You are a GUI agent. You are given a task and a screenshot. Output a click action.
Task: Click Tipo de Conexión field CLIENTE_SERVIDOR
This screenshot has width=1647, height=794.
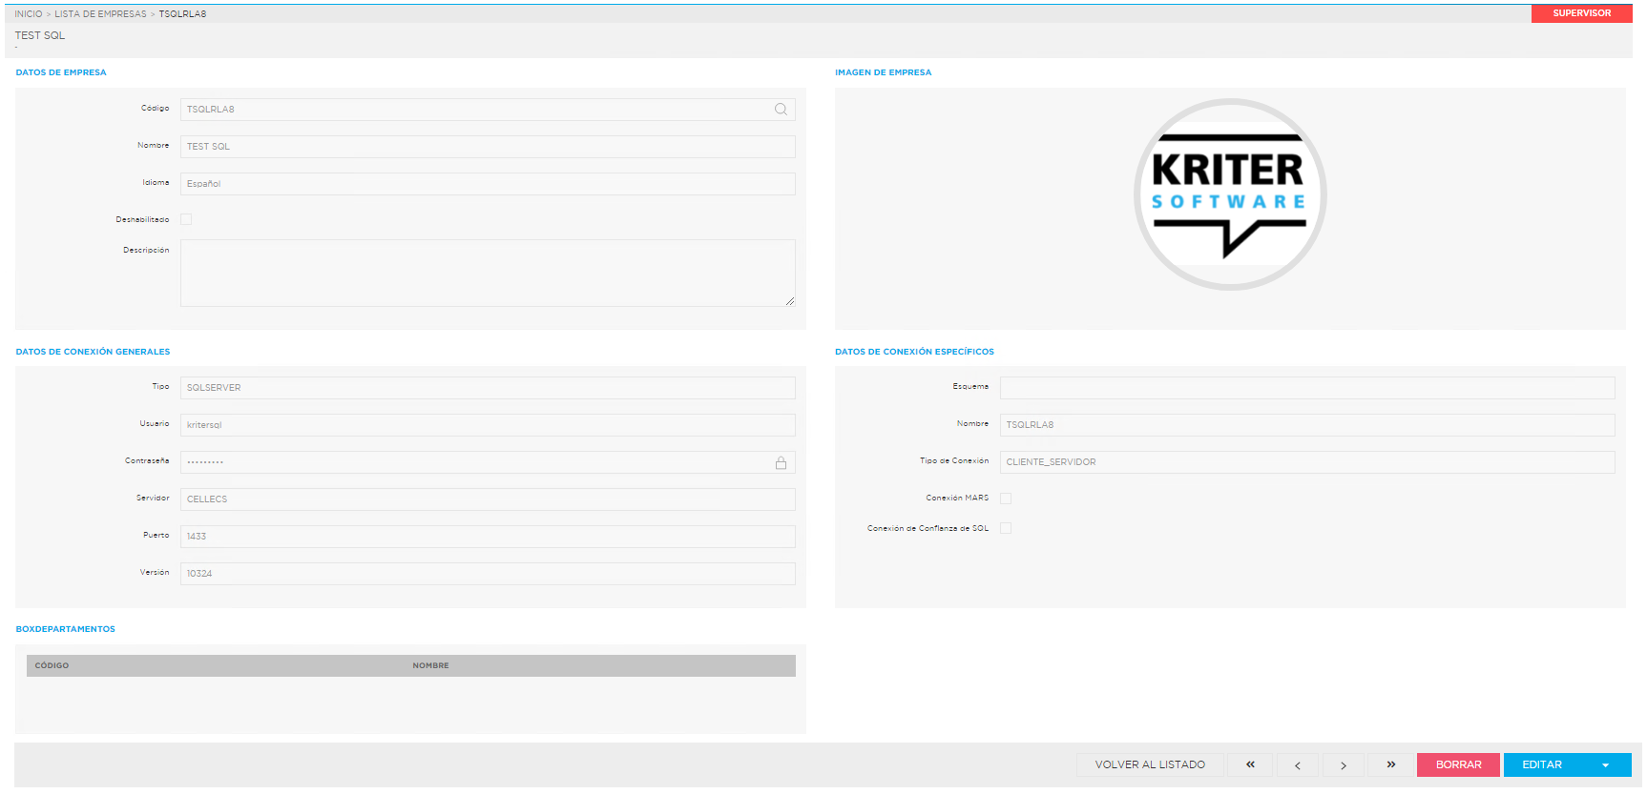tap(1307, 462)
